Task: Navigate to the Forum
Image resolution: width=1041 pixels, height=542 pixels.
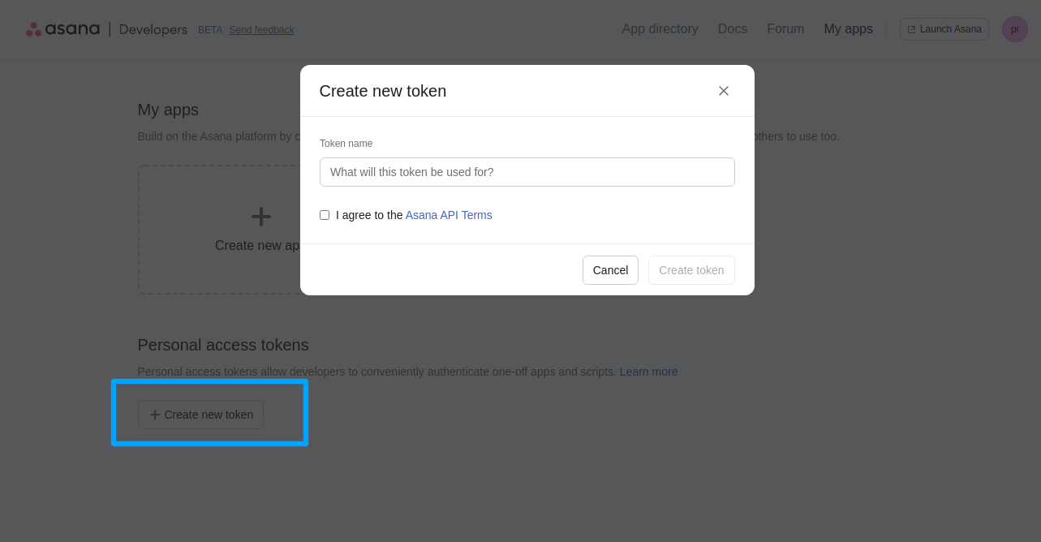Action: click(785, 29)
